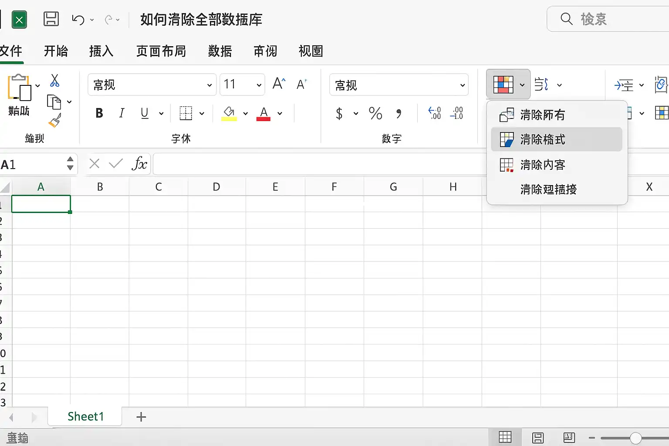Click the Insert Function fx icon
Image resolution: width=669 pixels, height=446 pixels.
point(139,164)
